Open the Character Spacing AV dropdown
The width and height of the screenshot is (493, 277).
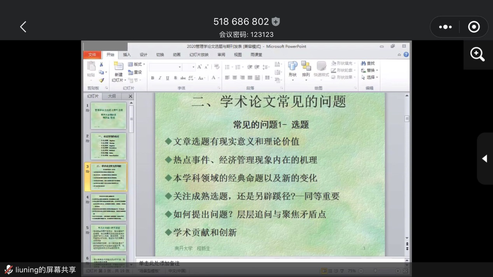[x=191, y=78]
